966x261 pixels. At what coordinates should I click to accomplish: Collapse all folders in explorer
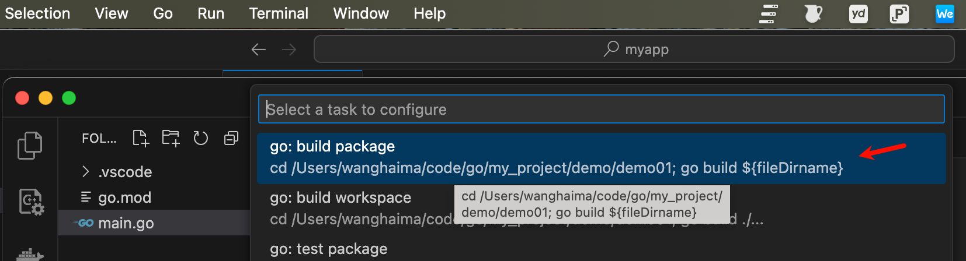click(x=231, y=138)
